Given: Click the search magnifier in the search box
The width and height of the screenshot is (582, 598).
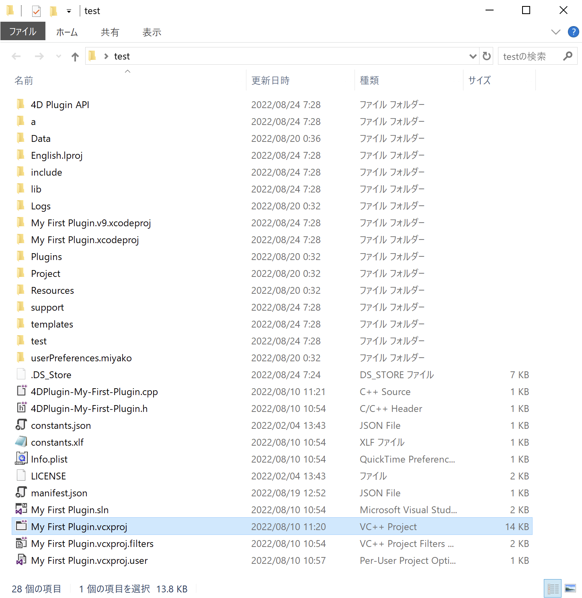Looking at the screenshot, I should coord(568,56).
